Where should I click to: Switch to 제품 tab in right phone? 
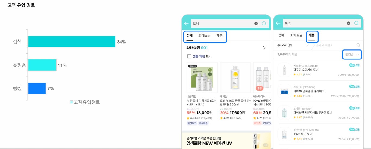click(312, 35)
